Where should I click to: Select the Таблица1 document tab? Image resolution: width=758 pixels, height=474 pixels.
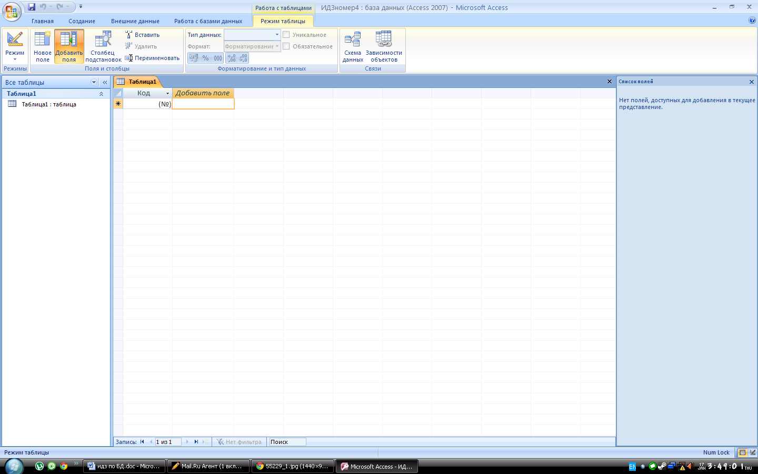click(137, 82)
